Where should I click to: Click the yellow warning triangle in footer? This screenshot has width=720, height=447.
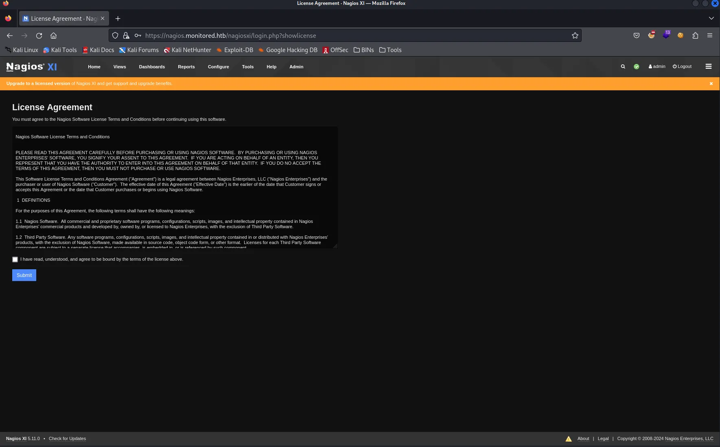pyautogui.click(x=569, y=439)
